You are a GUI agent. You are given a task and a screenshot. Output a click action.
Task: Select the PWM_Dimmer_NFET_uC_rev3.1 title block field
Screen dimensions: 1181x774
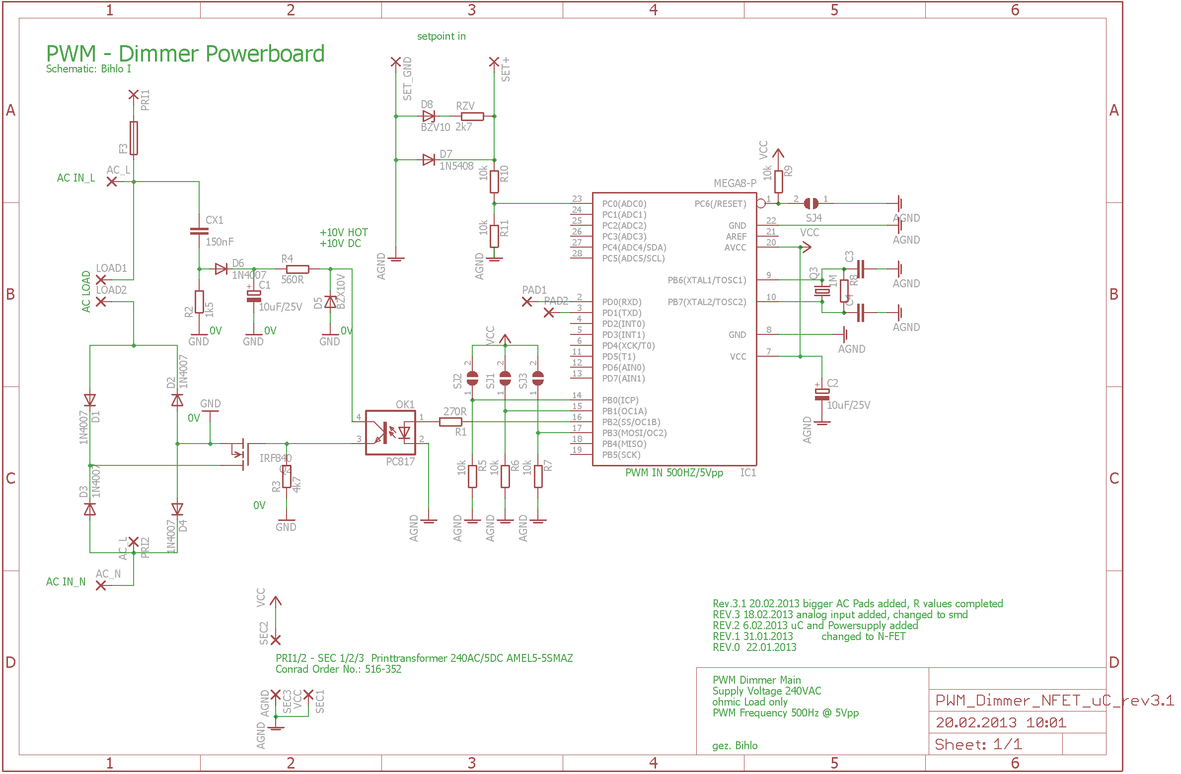coord(1018,700)
